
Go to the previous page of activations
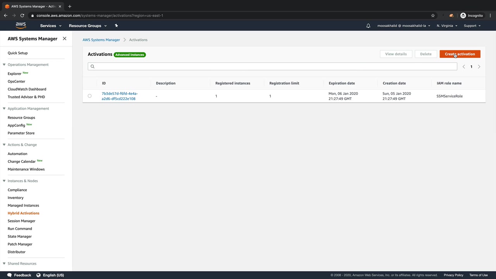coord(463,67)
